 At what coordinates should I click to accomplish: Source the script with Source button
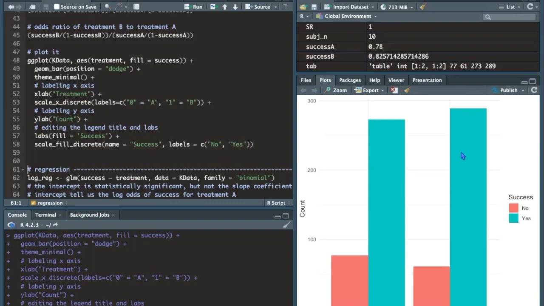tap(258, 7)
